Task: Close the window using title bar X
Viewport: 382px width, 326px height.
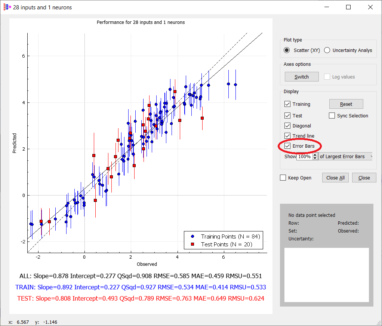Action: (x=370, y=7)
